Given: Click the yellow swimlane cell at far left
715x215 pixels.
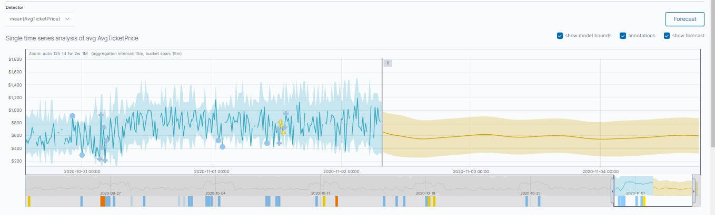Looking at the screenshot, I should (x=29, y=201).
